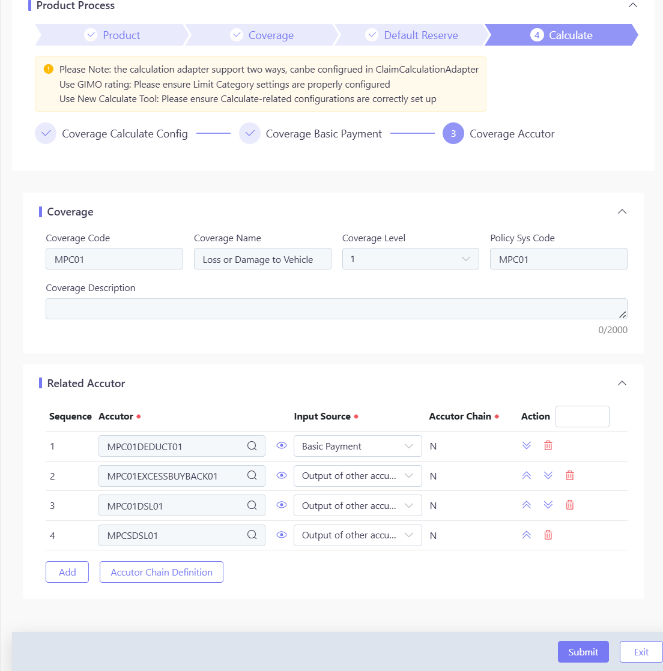Move sequence 3 accutor up
Viewport: 663px width, 671px height.
click(x=526, y=505)
